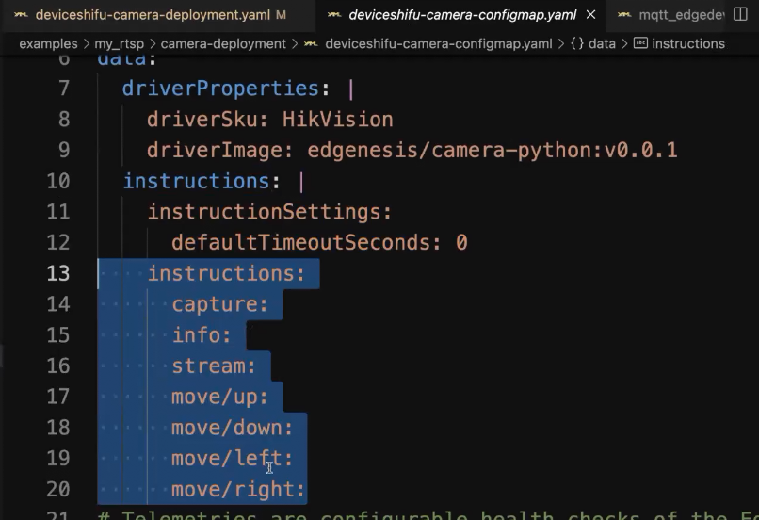Screen dimensions: 759x520
Task: Place cursor at end of move/right: line
Action: click(x=307, y=490)
